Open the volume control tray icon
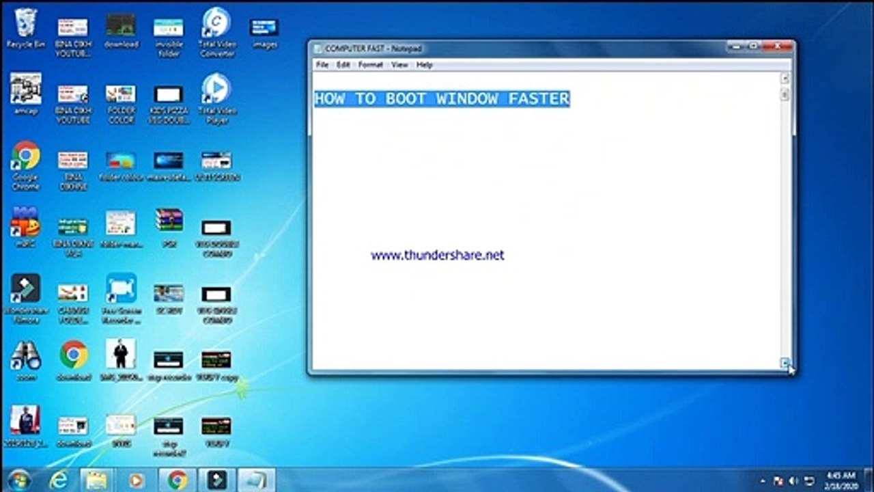Viewport: 874px width, 492px height. (x=794, y=480)
